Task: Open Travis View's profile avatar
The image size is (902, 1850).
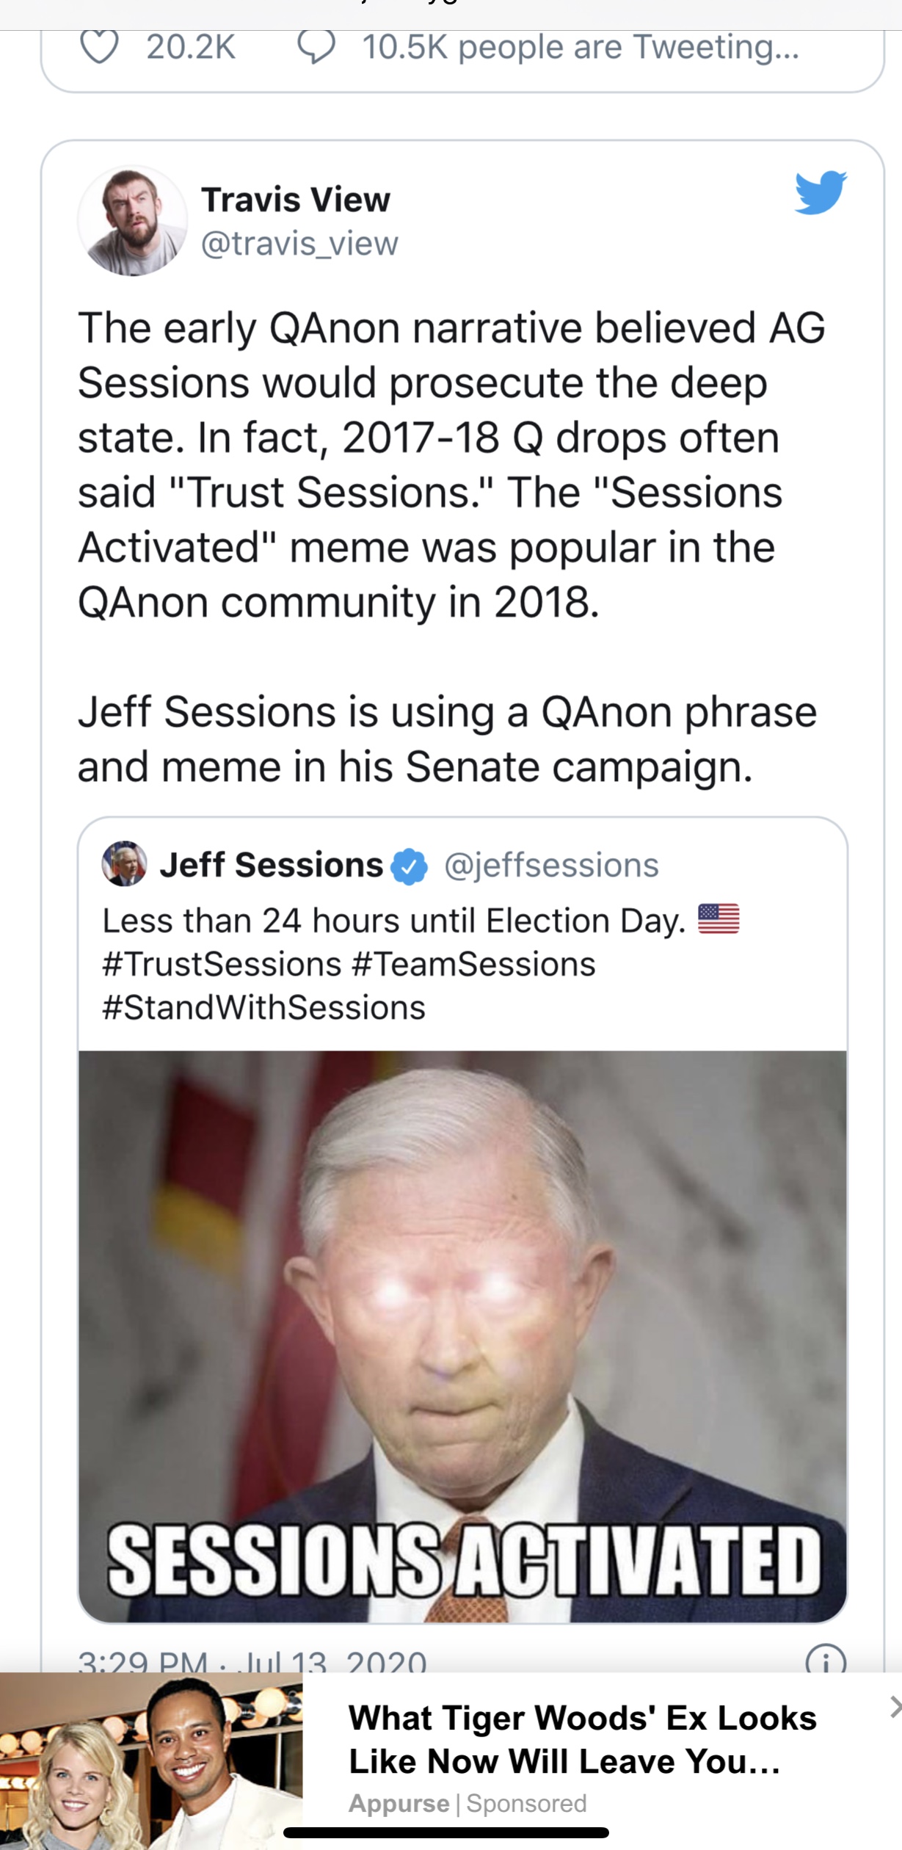Action: coord(133,220)
